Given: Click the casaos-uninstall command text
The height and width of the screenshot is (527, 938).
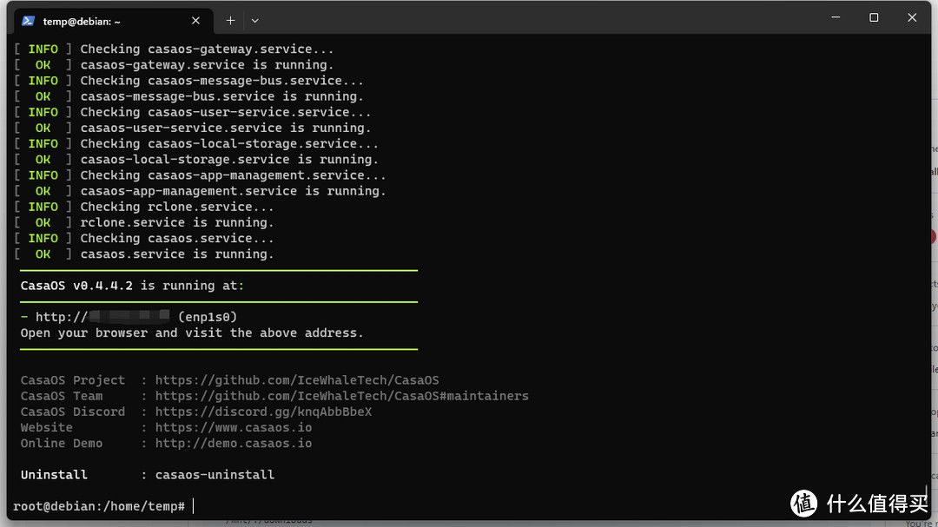Looking at the screenshot, I should 215,475.
